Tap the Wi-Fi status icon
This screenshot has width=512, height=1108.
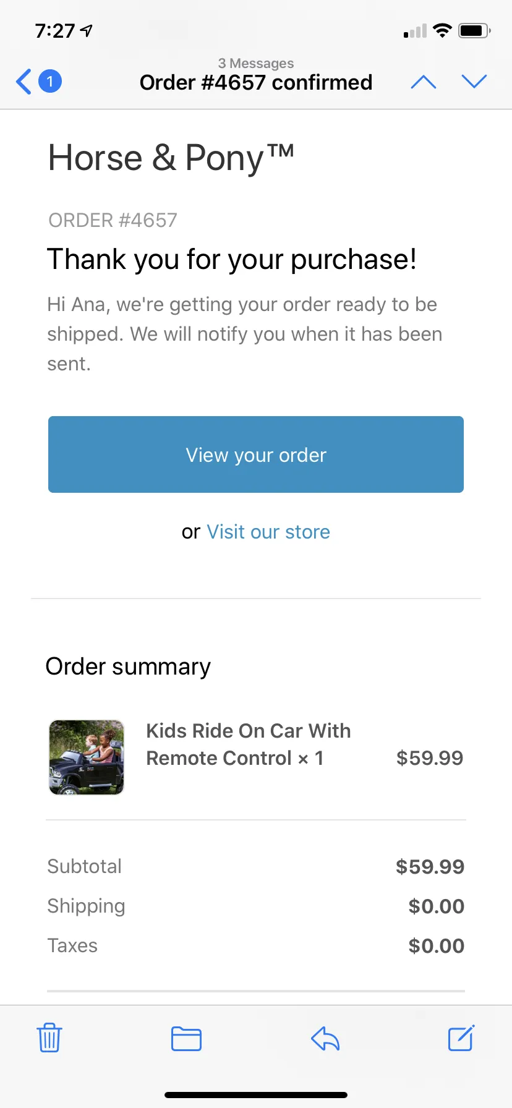coord(442,30)
